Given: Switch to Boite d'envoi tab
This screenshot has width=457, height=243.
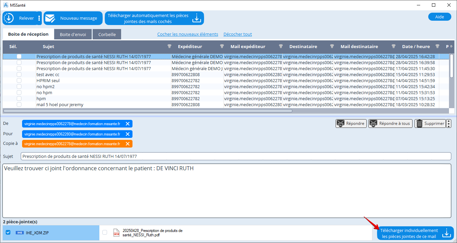Looking at the screenshot, I should [73, 34].
